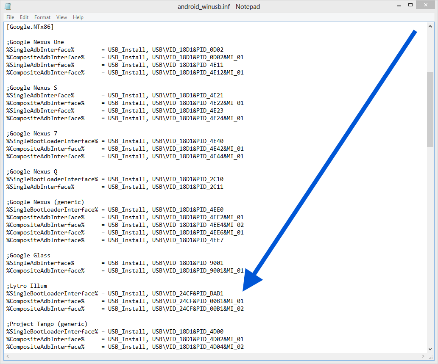Image resolution: width=438 pixels, height=364 pixels.
Task: Place cursor on ";Google Nexus S" comment
Action: (32, 88)
